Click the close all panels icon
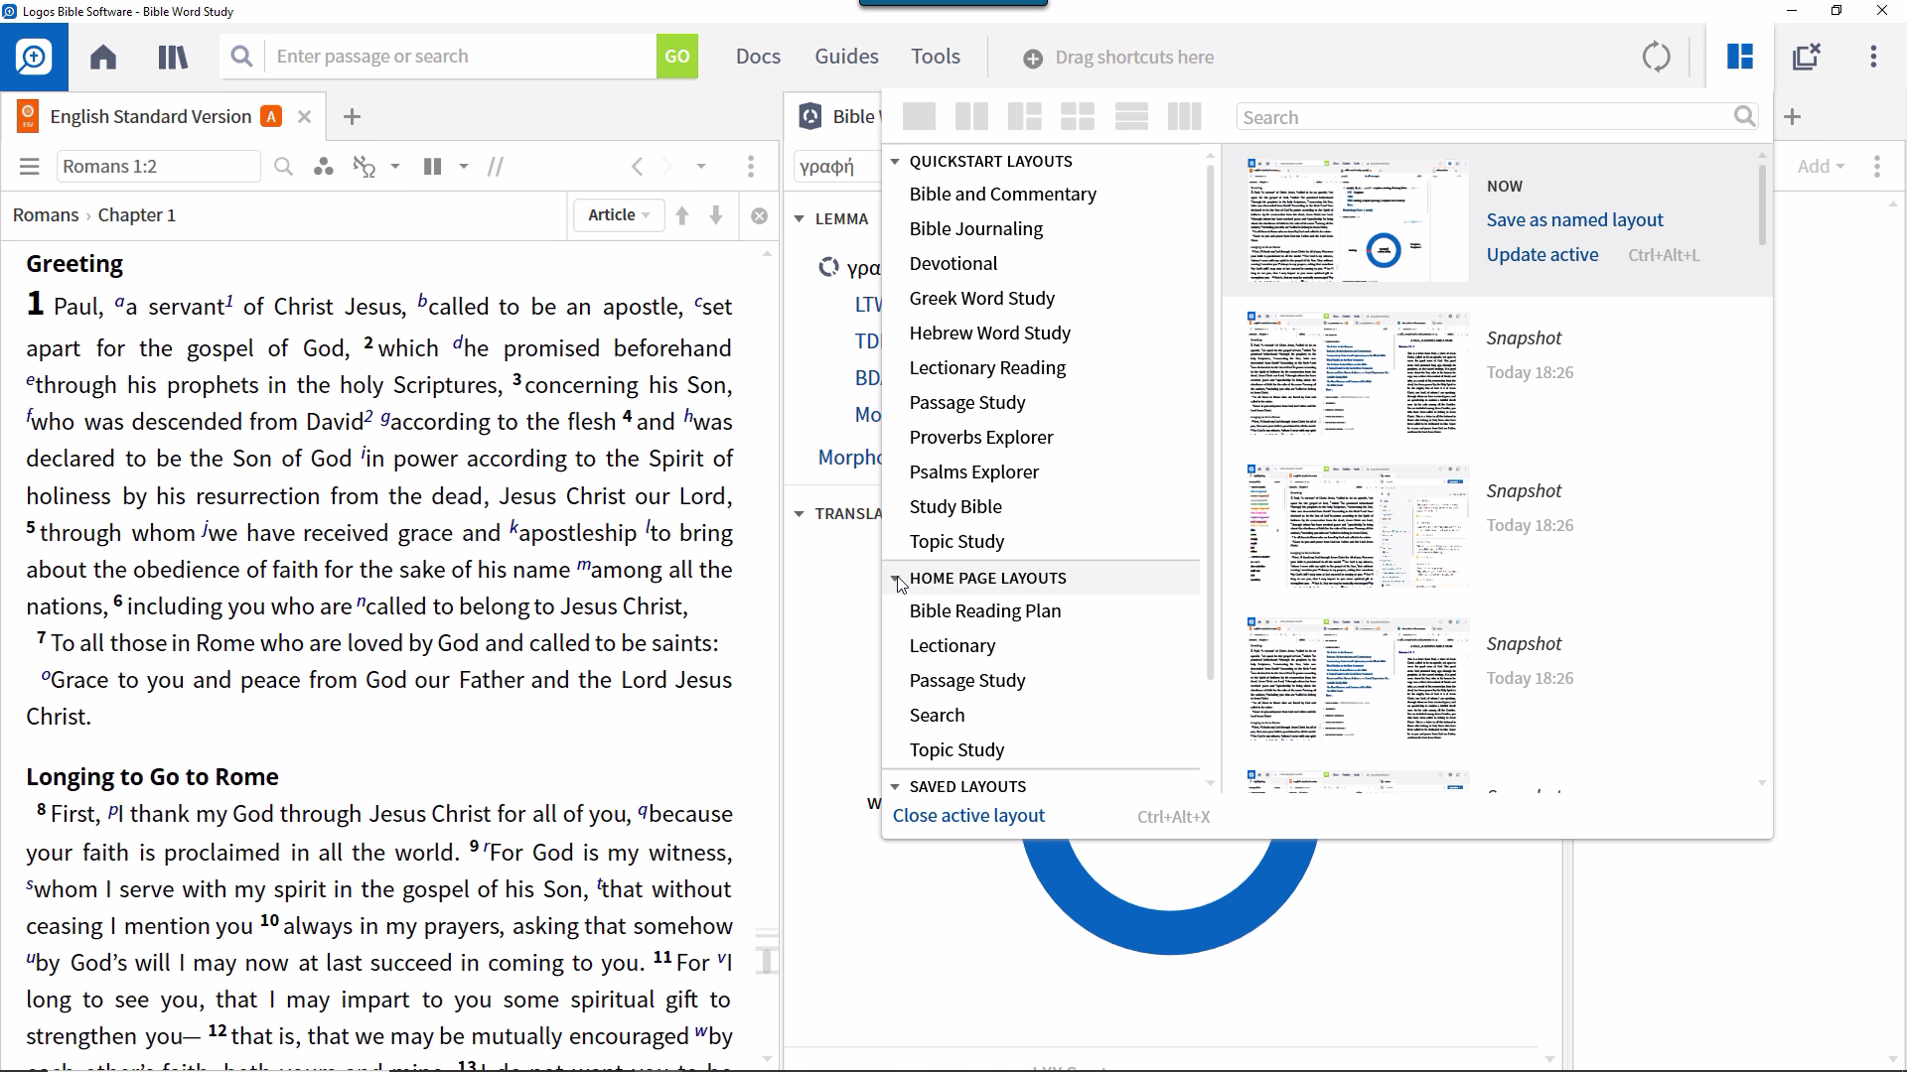Viewport: 1907px width, 1072px height. 1807,57
